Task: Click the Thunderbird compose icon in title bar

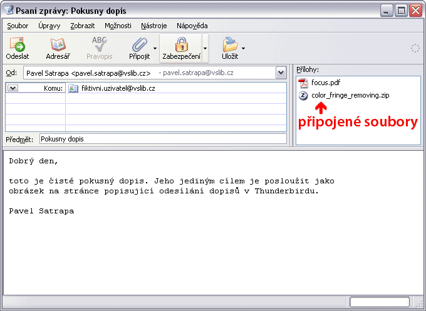Action: 9,10
